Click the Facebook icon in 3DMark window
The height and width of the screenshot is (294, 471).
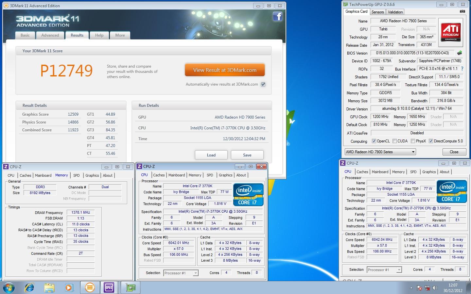tap(277, 16)
